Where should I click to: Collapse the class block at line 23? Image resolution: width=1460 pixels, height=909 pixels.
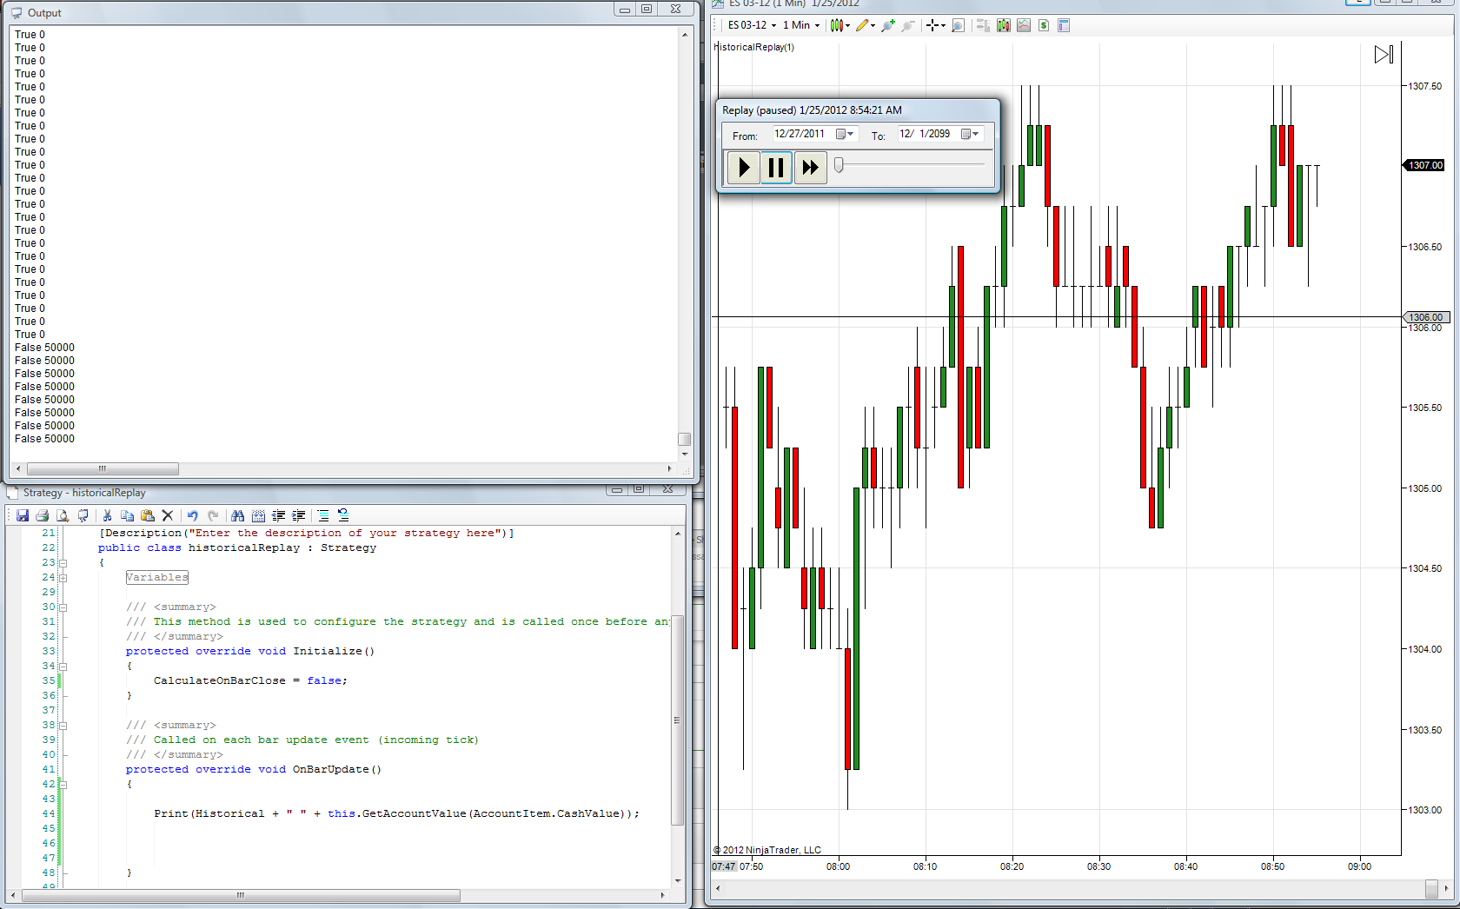click(63, 563)
